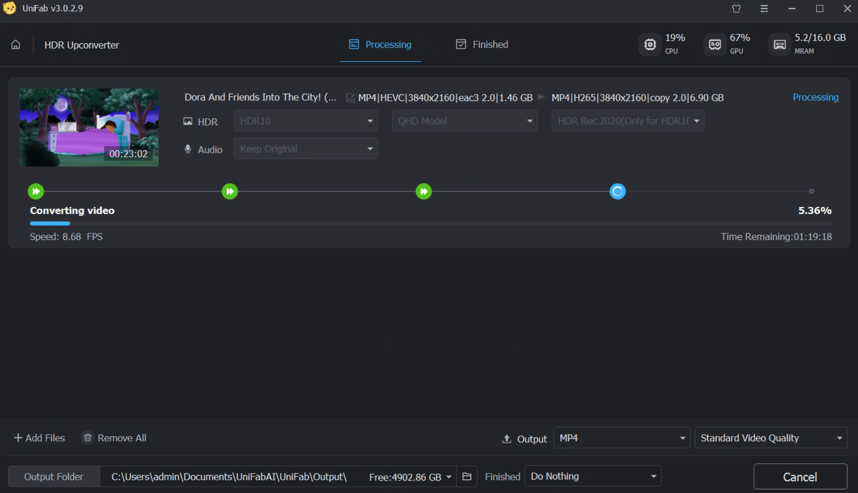Expand the HDR10 dropdown

pyautogui.click(x=305, y=121)
